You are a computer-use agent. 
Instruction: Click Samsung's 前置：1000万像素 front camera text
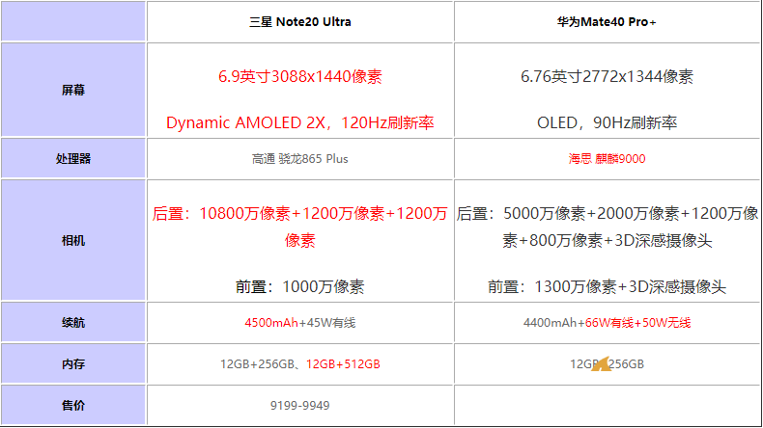coord(299,286)
